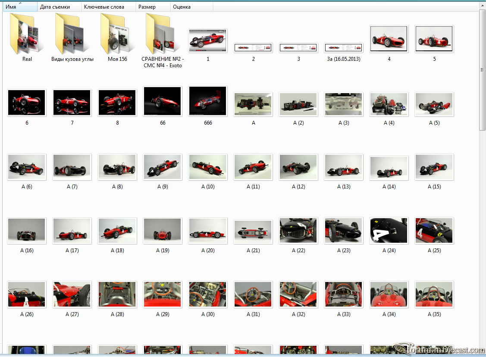Select the A (12) image thumbnail
This screenshot has width=486, height=357.
(x=298, y=167)
